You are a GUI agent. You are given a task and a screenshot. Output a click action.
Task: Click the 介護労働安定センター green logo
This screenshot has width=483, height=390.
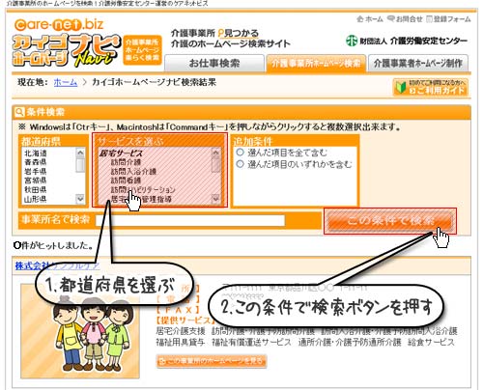click(352, 41)
